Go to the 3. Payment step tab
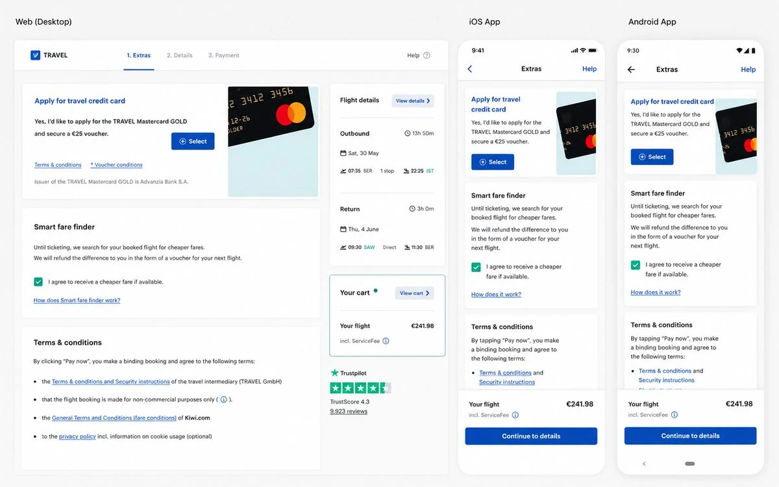 point(224,56)
